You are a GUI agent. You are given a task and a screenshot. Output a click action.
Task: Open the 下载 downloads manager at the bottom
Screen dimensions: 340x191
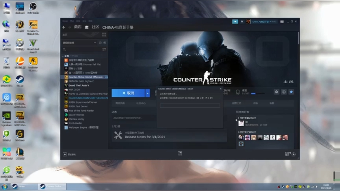[180, 153]
